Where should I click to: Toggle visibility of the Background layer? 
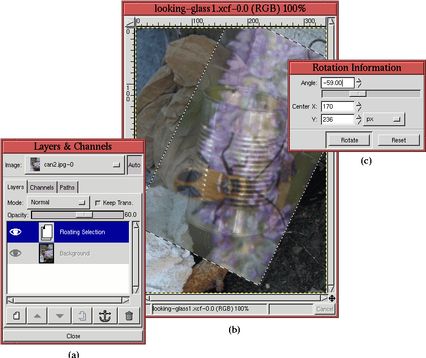pyautogui.click(x=16, y=253)
